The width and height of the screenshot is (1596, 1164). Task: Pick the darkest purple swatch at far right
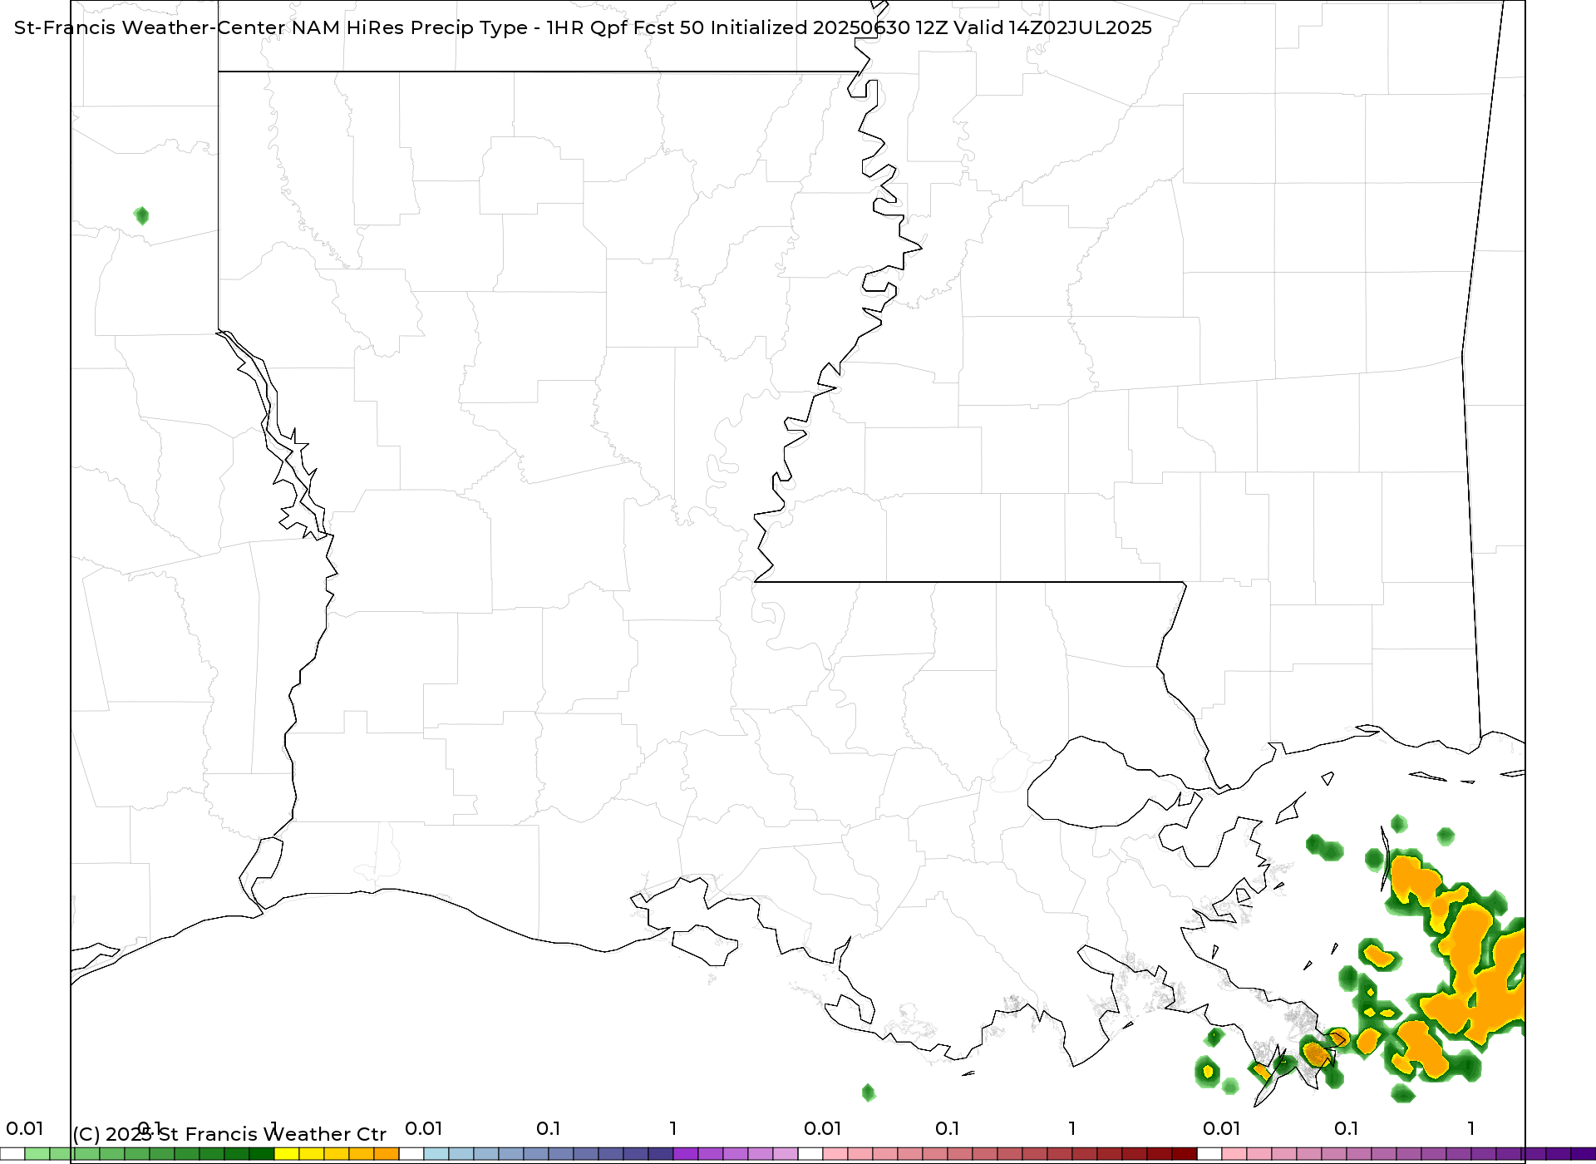pyautogui.click(x=1584, y=1154)
